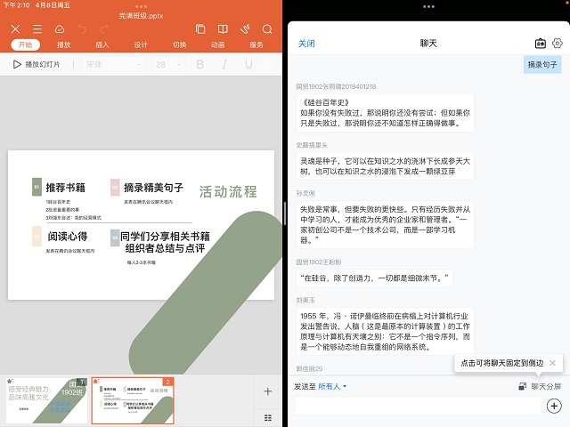Select the 活动流程 title text

pos(228,192)
